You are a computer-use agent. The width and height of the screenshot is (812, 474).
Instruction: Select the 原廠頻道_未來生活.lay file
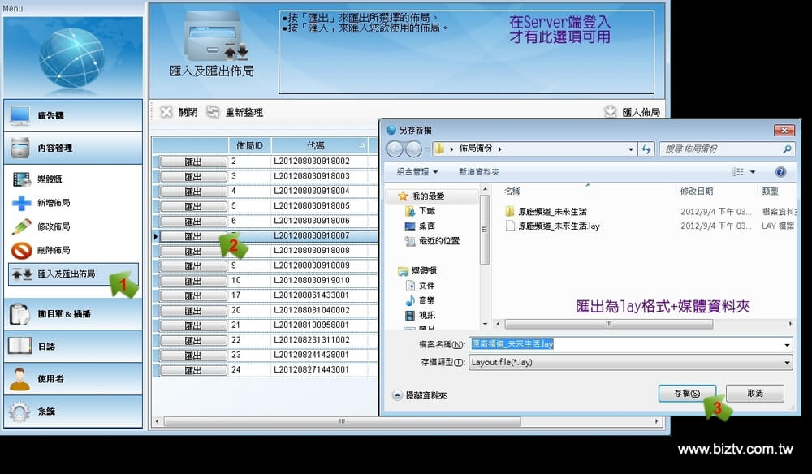coord(559,226)
